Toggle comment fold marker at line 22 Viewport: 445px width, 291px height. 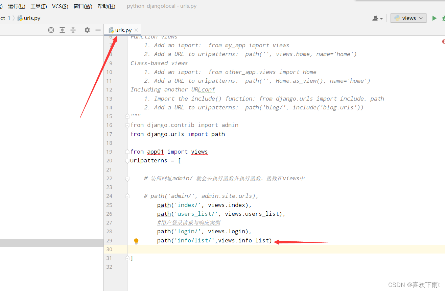coord(127,178)
